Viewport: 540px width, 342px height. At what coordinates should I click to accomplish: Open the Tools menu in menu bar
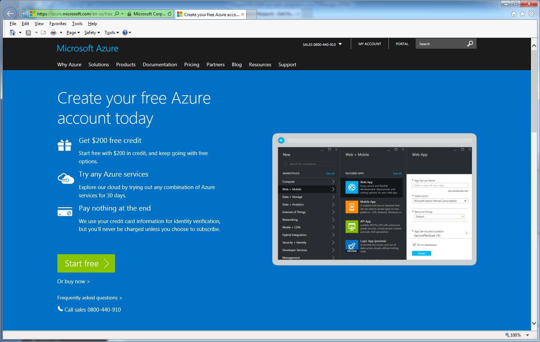click(x=77, y=24)
